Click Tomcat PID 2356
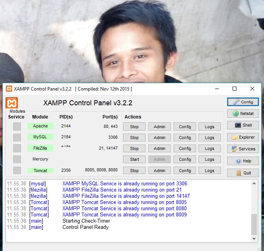 click(66, 170)
